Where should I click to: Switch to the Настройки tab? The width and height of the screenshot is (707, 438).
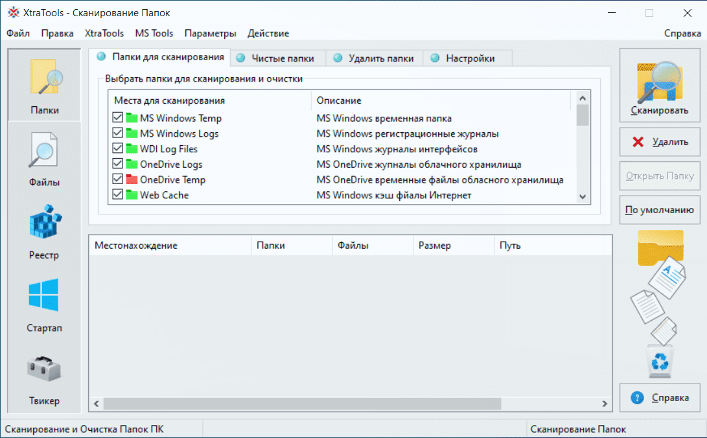pyautogui.click(x=467, y=58)
